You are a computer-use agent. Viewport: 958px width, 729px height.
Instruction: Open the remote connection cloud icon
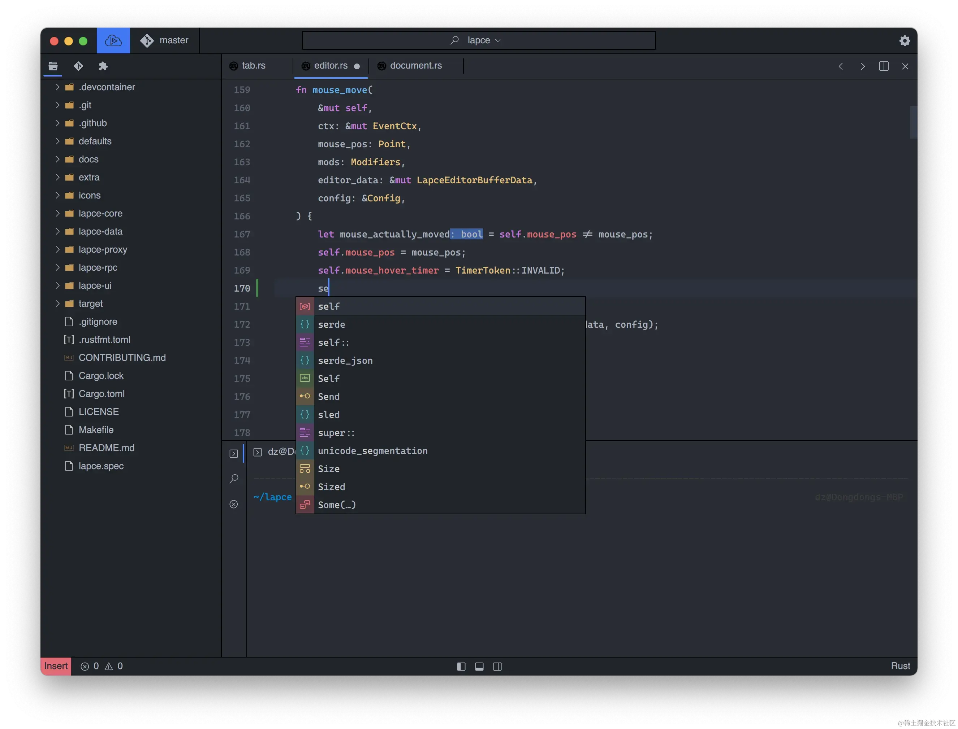click(113, 40)
